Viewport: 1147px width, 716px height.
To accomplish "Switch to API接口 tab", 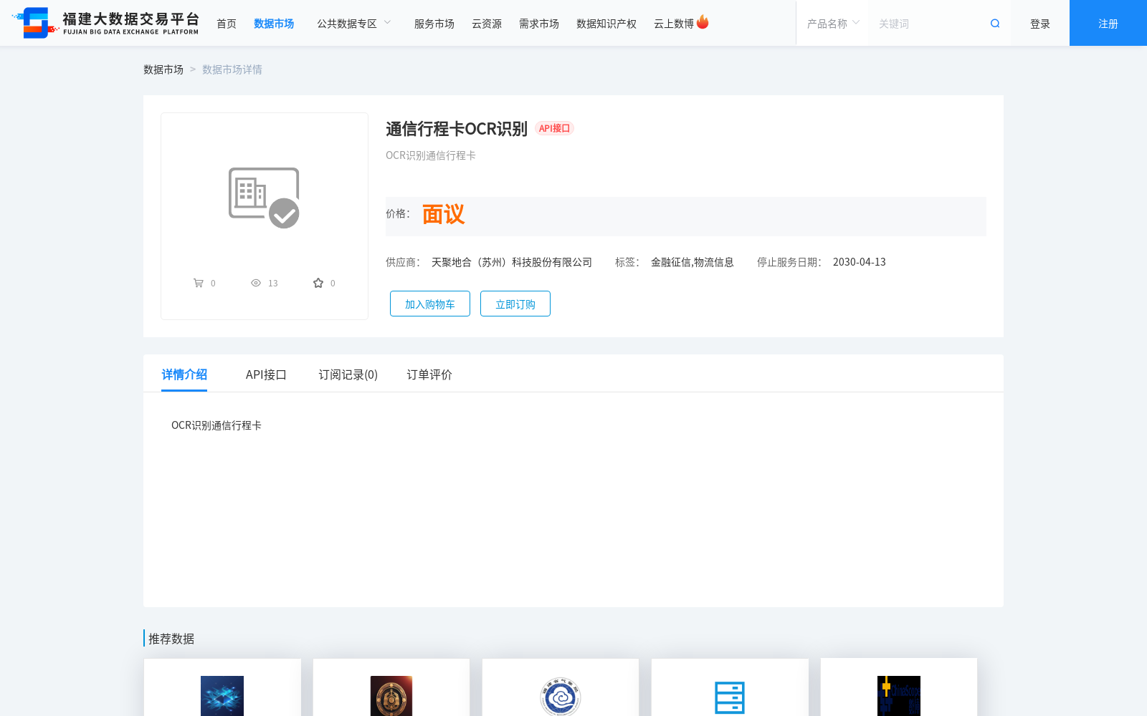I will coord(266,374).
